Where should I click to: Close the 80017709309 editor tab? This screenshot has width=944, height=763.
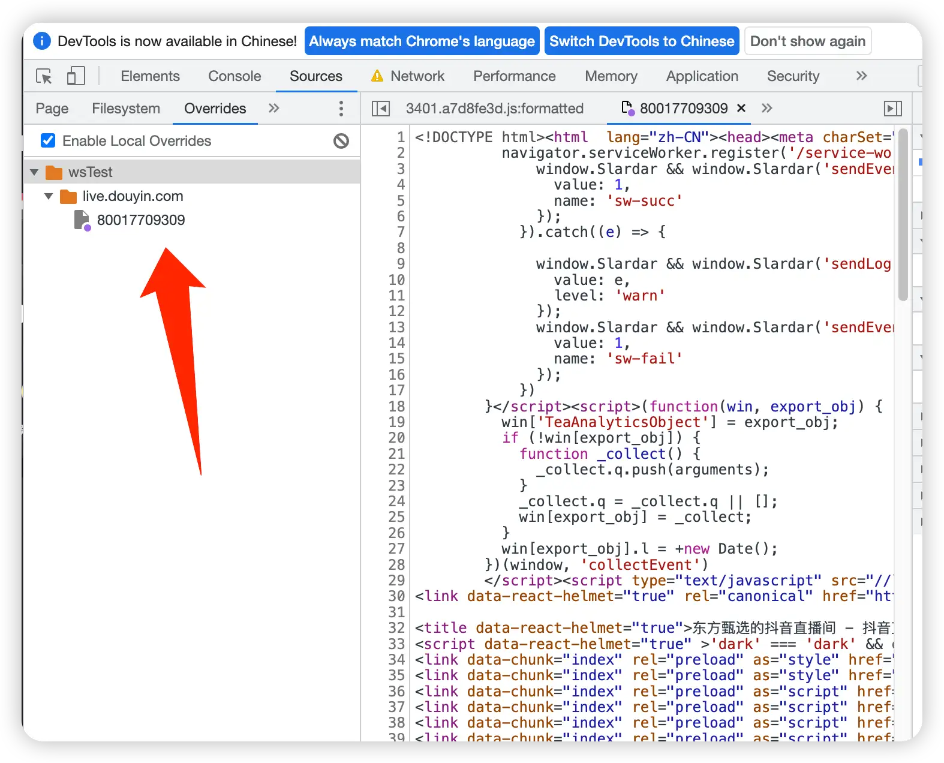tap(741, 108)
